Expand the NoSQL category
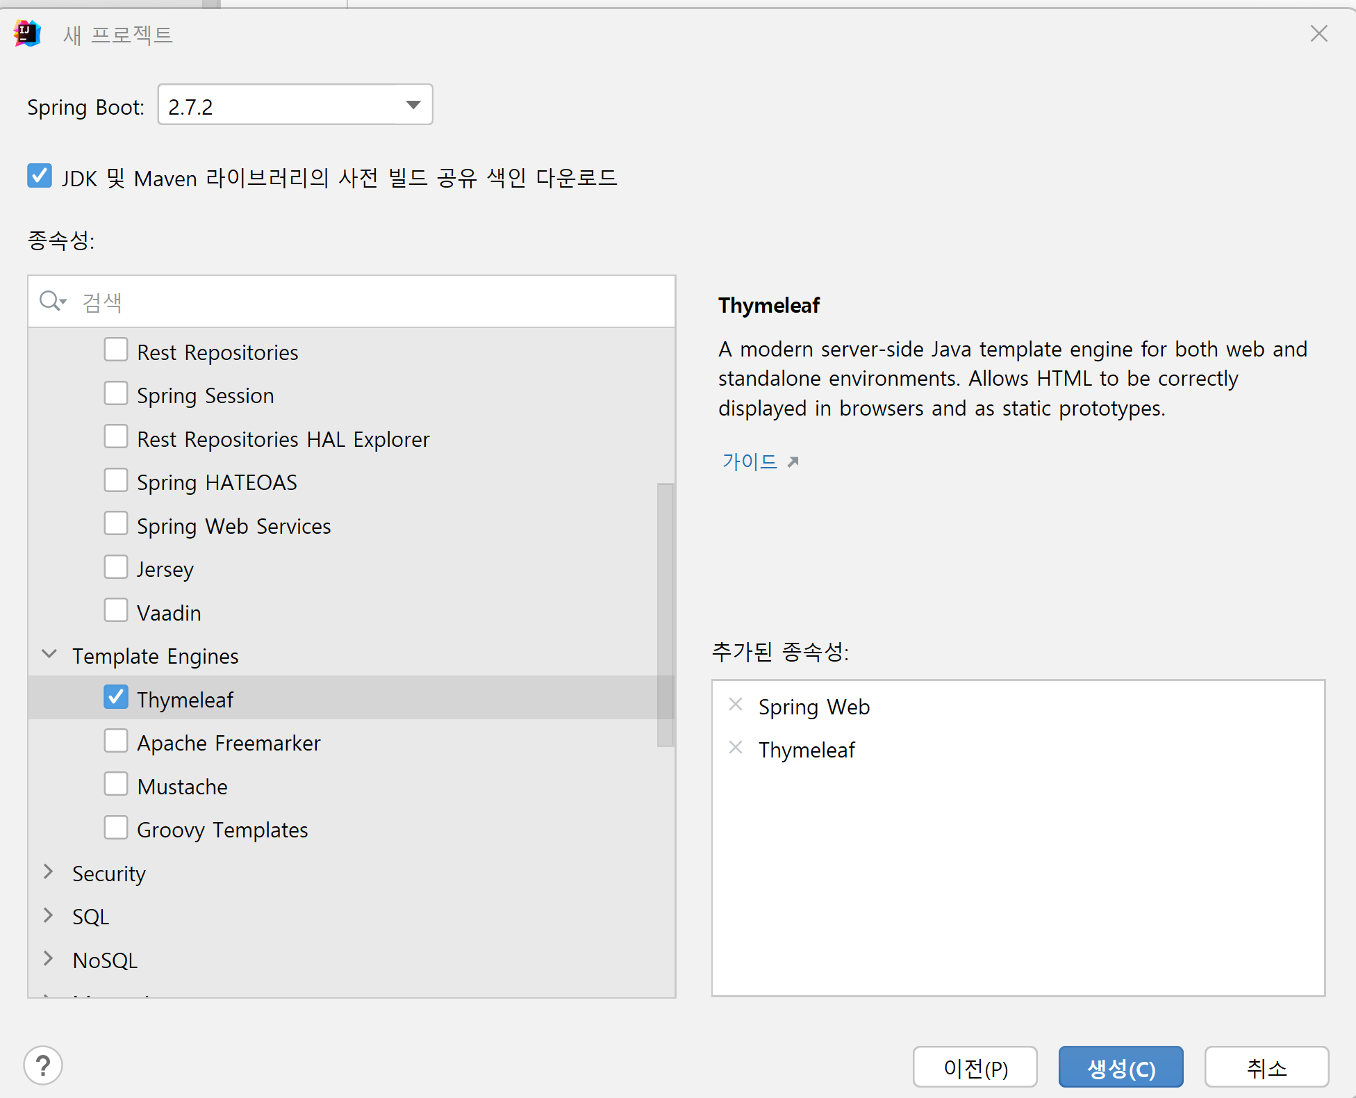Viewport: 1356px width, 1098px height. pyautogui.click(x=49, y=958)
